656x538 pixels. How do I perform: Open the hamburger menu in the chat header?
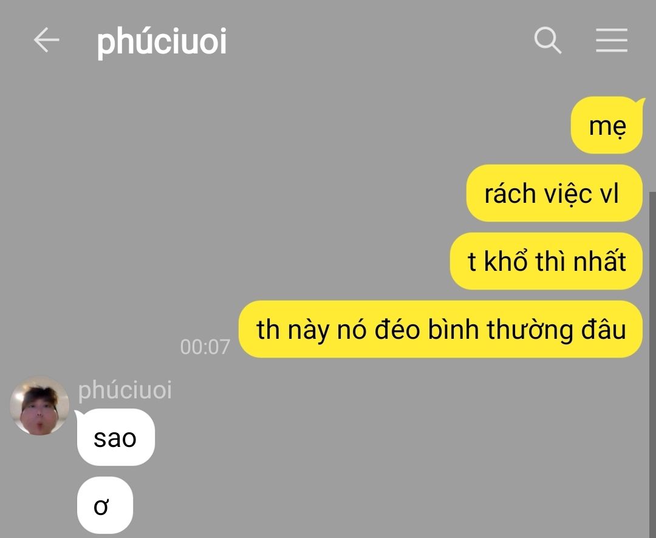[612, 40]
